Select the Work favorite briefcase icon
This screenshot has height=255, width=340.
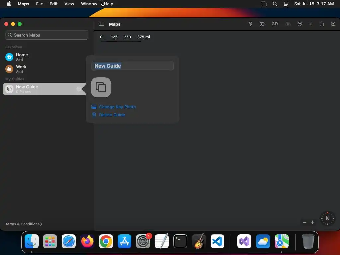[x=9, y=69]
